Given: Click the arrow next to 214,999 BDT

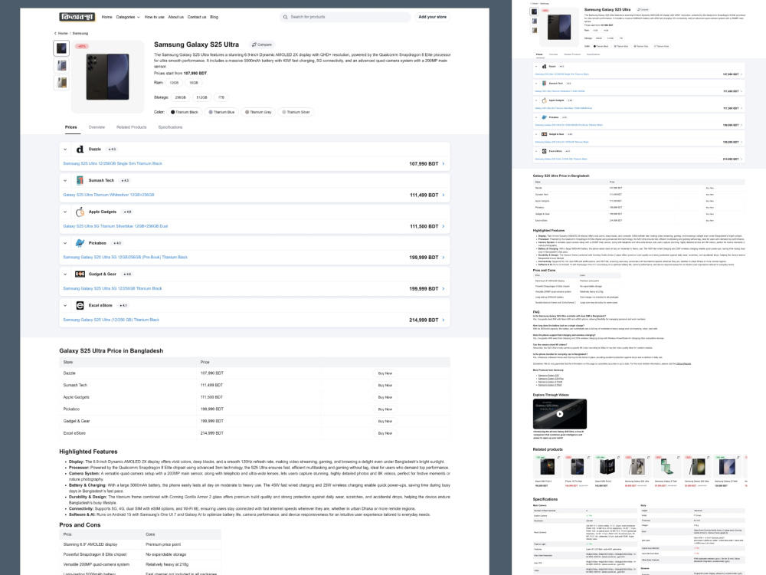Looking at the screenshot, I should pyautogui.click(x=444, y=320).
